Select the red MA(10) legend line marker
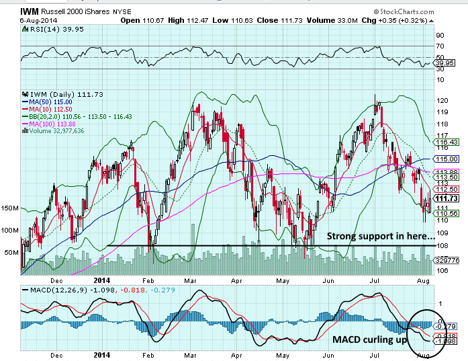This screenshot has width=468, height=361. point(26,110)
